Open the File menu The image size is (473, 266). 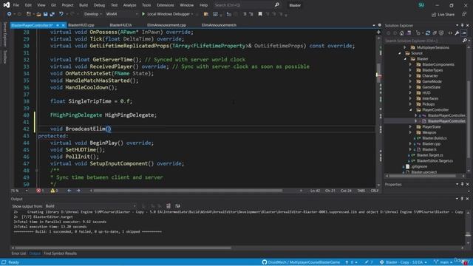(x=16, y=5)
